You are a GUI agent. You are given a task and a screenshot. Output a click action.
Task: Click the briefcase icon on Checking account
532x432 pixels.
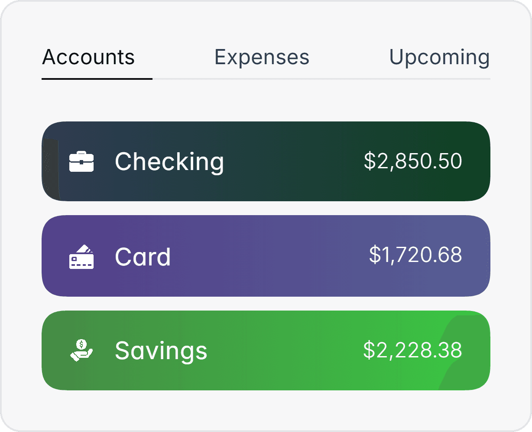tap(82, 161)
